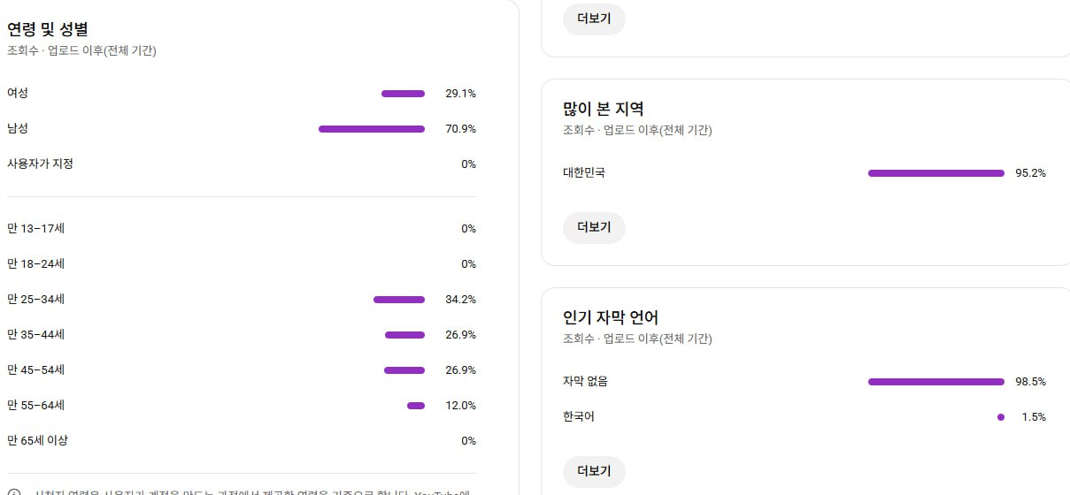Click the 95.2% value for 대한민국

pyautogui.click(x=1030, y=173)
